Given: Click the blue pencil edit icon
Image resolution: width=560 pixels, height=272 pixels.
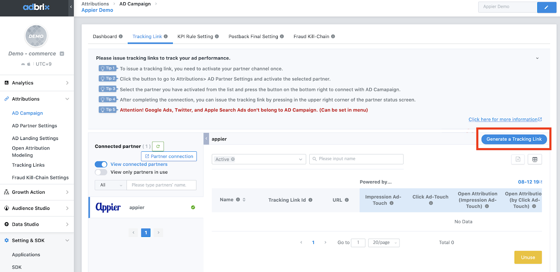Looking at the screenshot, I should pyautogui.click(x=546, y=7).
